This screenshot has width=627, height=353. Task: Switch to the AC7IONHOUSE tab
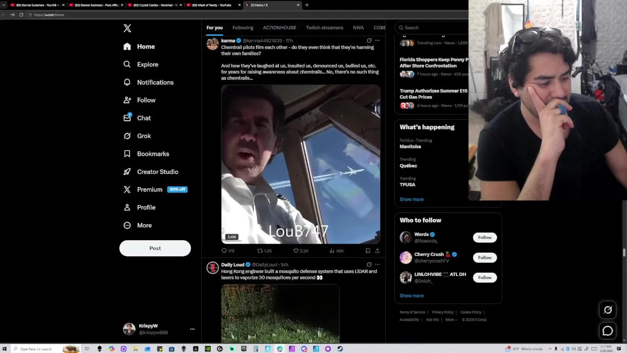(279, 28)
